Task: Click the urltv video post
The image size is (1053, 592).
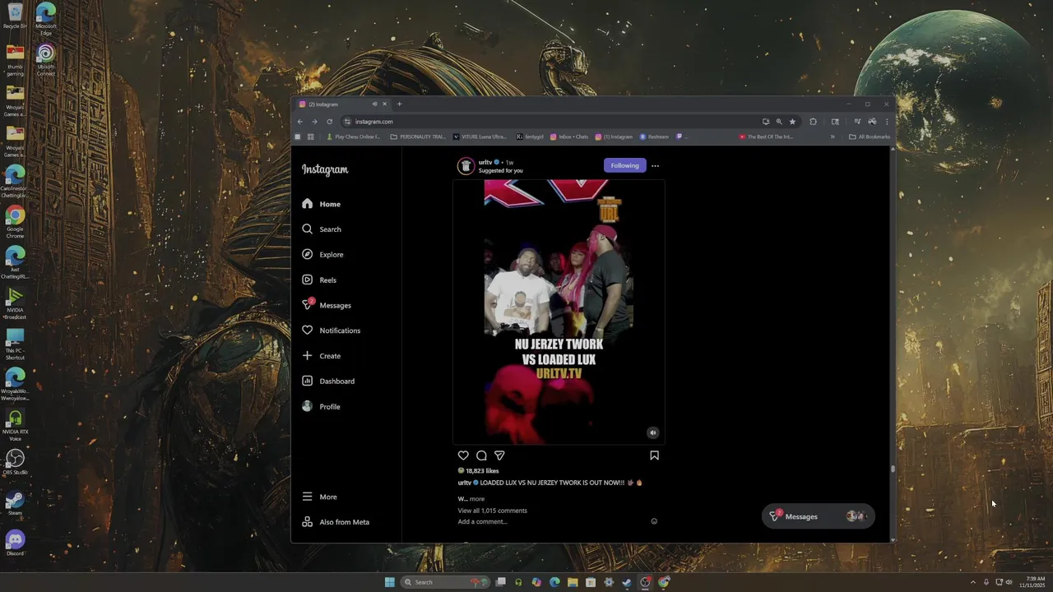Action: (x=559, y=312)
